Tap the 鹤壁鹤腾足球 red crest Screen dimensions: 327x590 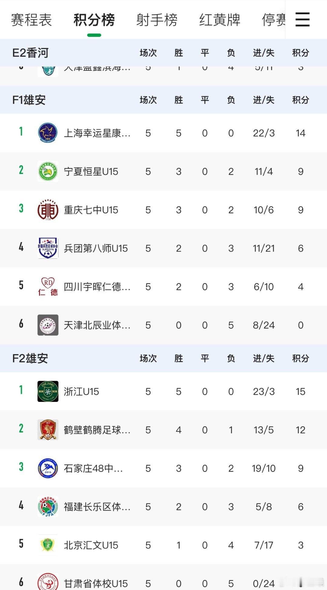pyautogui.click(x=48, y=430)
